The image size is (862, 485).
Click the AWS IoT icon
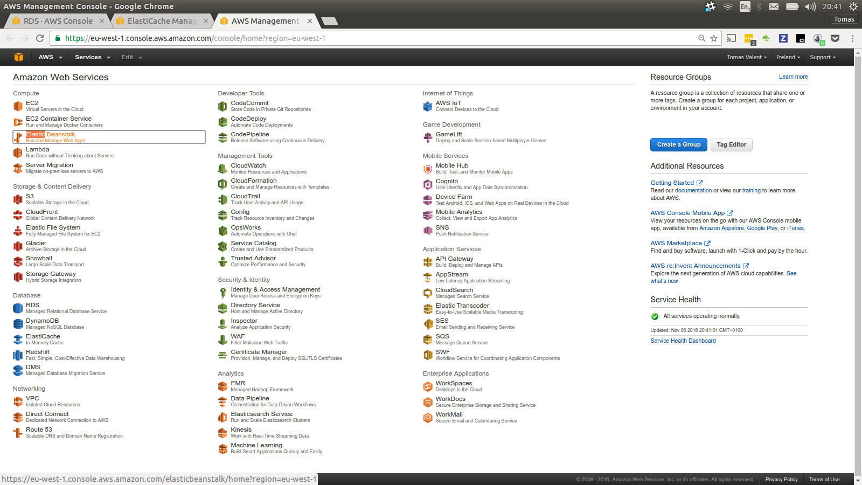click(x=428, y=106)
